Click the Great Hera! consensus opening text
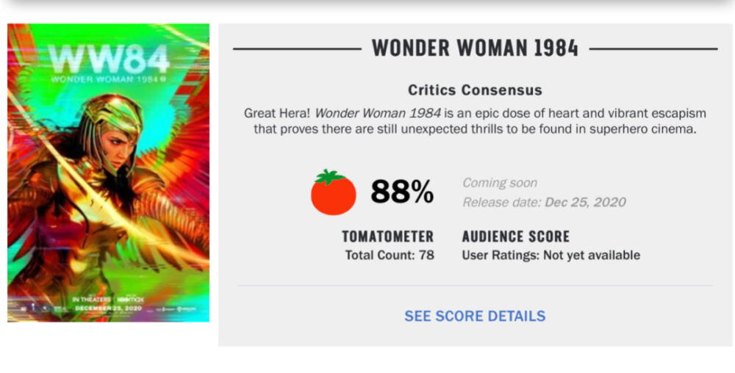This screenshot has height=373, width=735. tap(277, 113)
